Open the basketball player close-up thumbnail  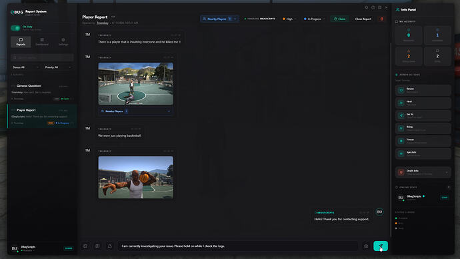coord(135,177)
